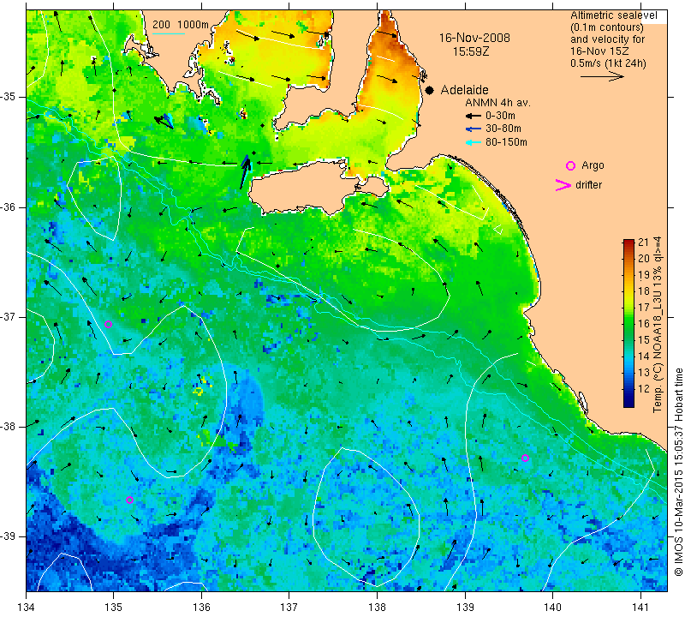Screen dimensions: 685x617
Task: Click the 30-80m depth legend label
Action: click(503, 129)
